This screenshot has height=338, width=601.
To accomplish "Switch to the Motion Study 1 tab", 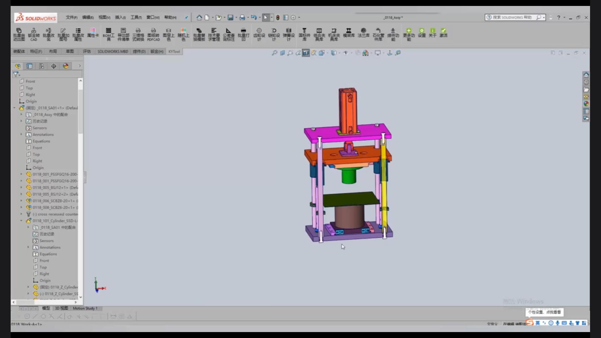I will tap(85, 308).
